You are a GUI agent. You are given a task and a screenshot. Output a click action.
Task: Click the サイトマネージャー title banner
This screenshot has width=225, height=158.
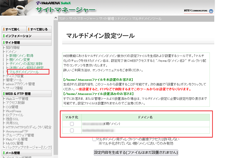(x=66, y=10)
